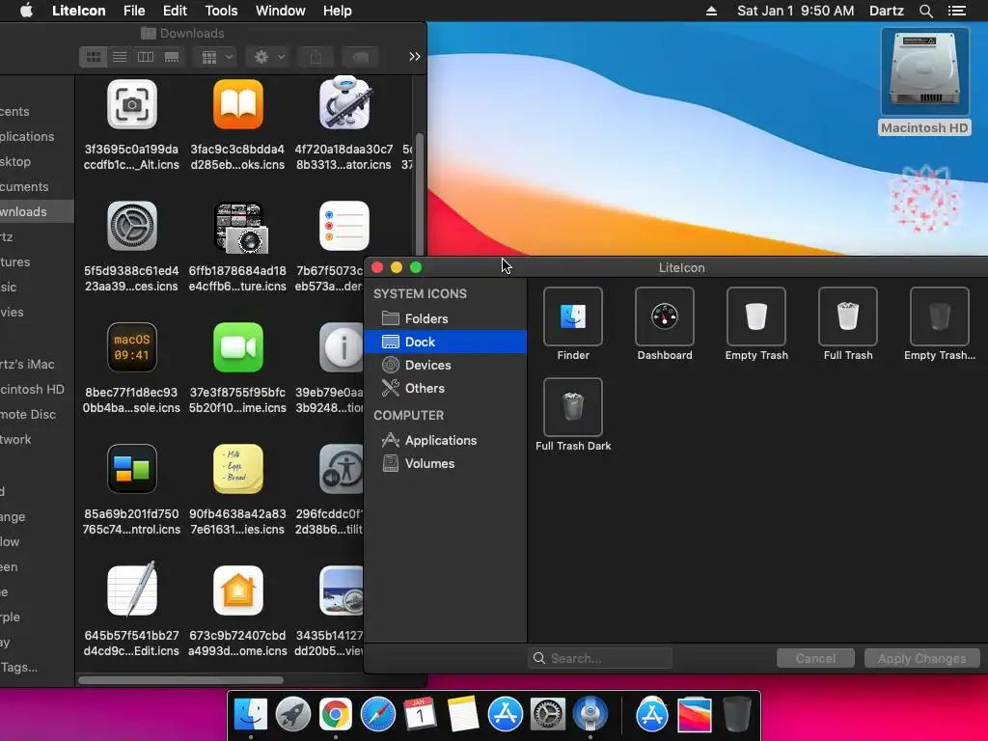The height and width of the screenshot is (741, 988).
Task: Select the Console 8bec77f1d8ec93 icns file
Action: tap(131, 347)
